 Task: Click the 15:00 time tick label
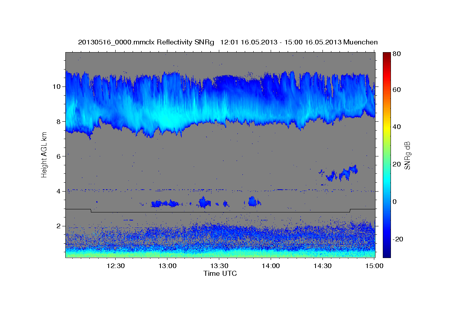tap(374, 266)
